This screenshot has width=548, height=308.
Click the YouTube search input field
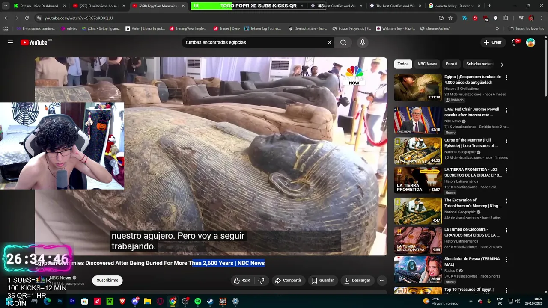pyautogui.click(x=255, y=42)
